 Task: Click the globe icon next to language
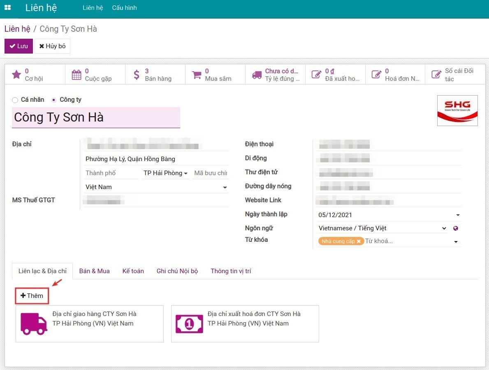point(456,228)
